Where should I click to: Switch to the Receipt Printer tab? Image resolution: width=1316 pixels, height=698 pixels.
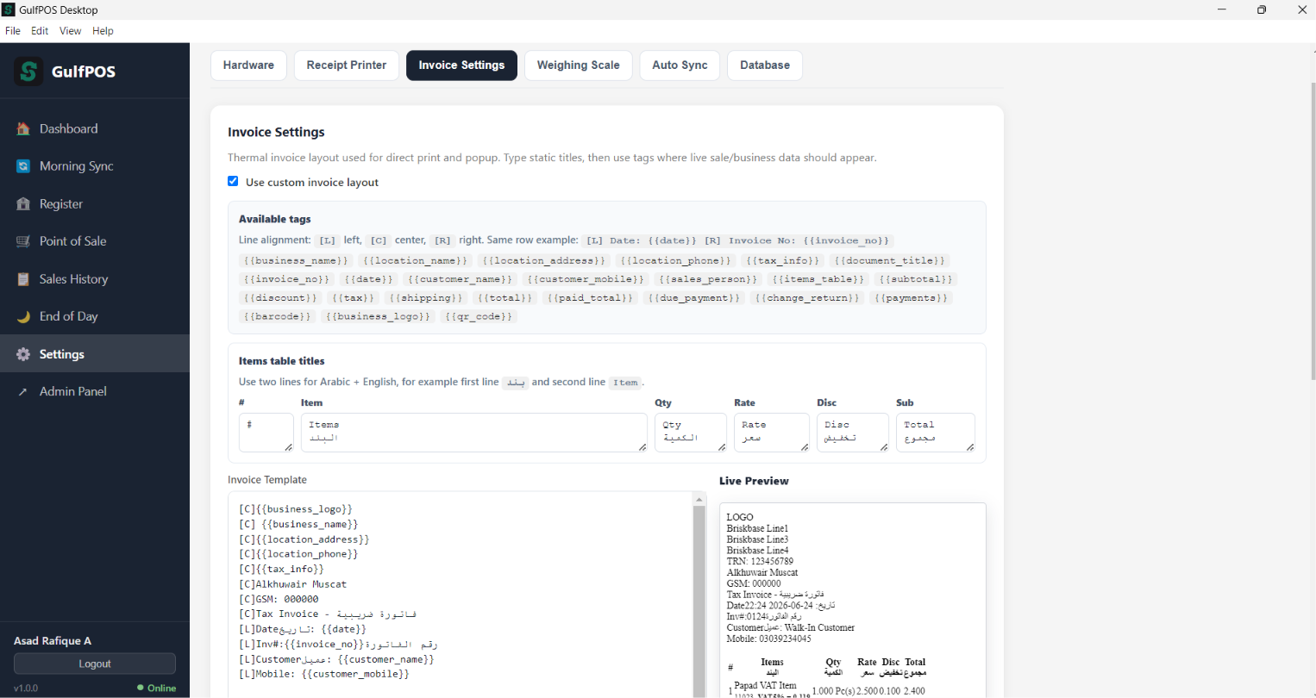[347, 65]
